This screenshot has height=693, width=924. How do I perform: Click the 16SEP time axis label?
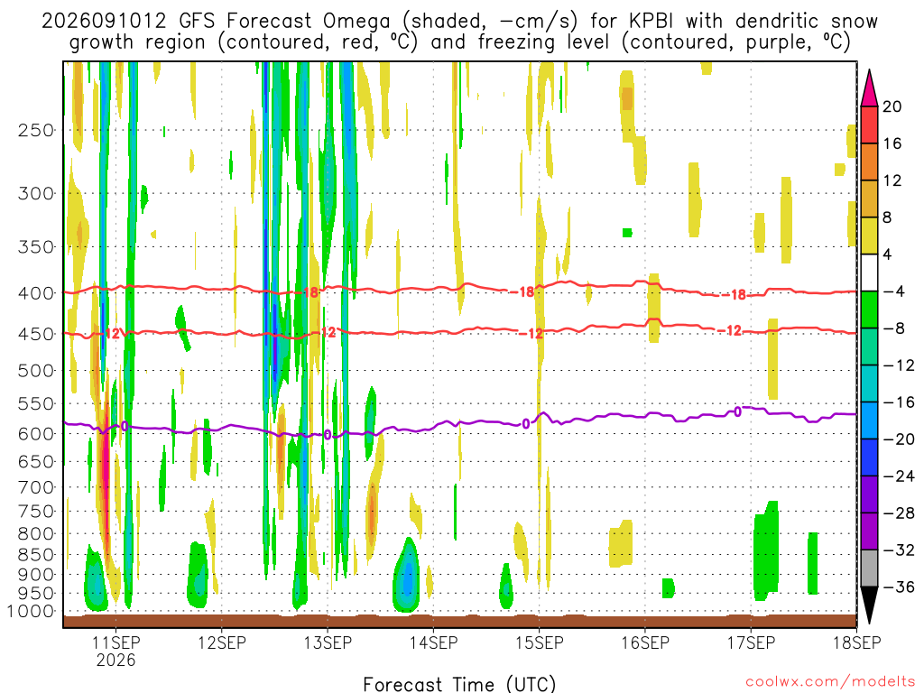click(x=645, y=642)
